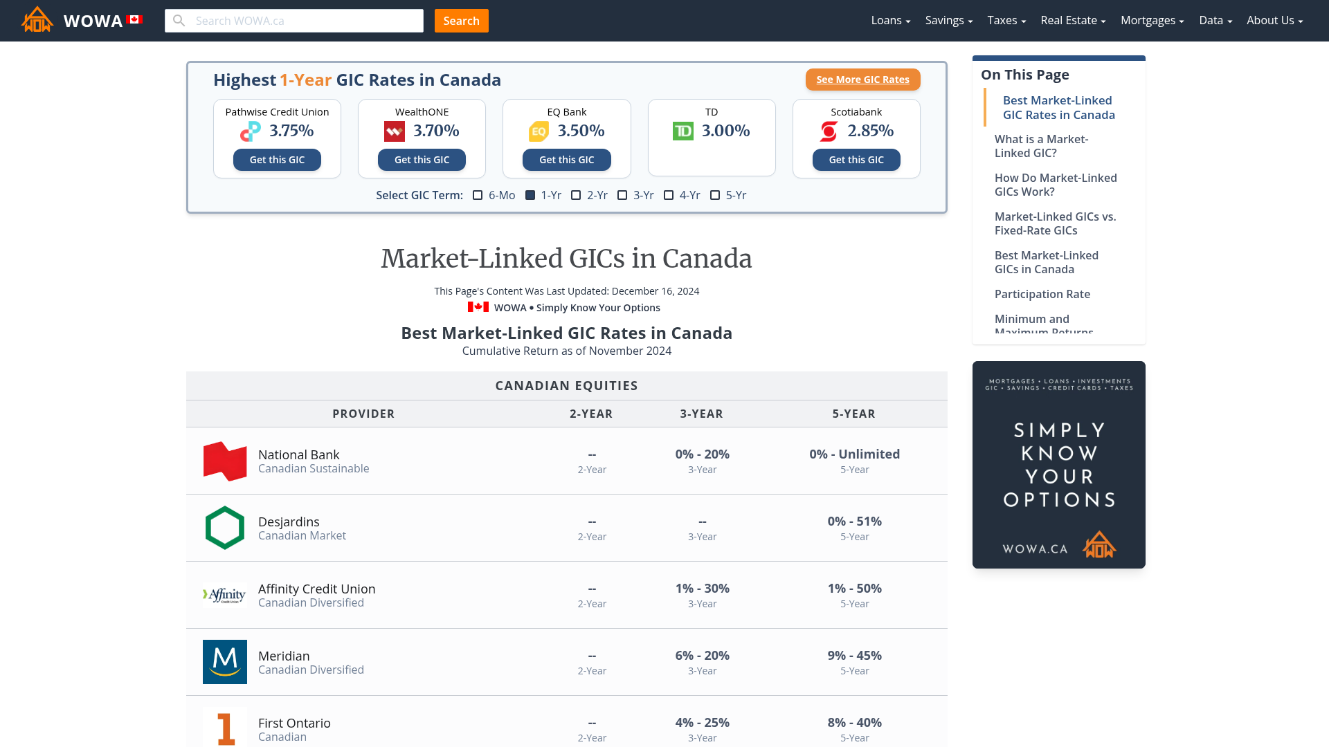This screenshot has width=1329, height=747.
Task: Click the Search WOWA.ca input field
Action: (x=294, y=21)
